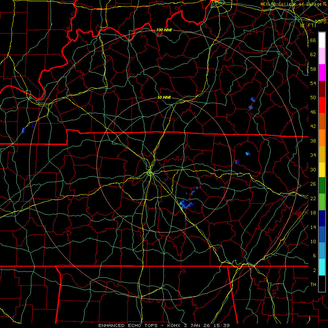Click legend value "46"
The width and height of the screenshot is (328, 328).
pos(313,112)
